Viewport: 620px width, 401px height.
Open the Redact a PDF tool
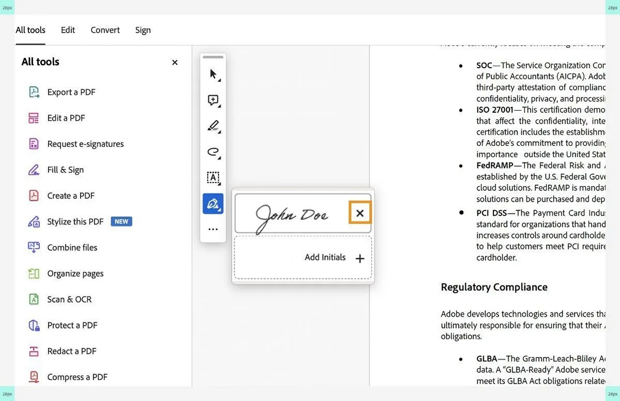coord(72,350)
